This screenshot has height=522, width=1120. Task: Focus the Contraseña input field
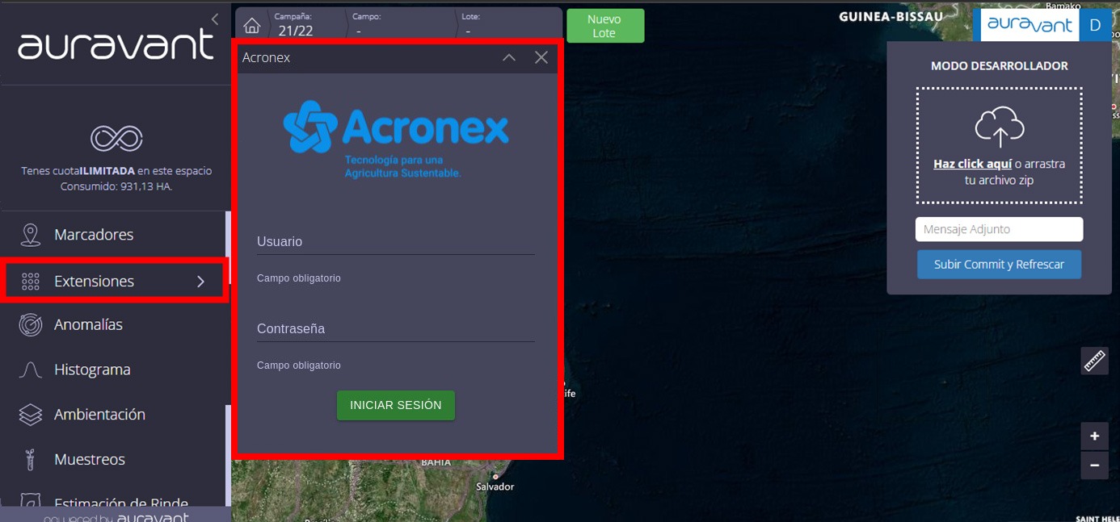click(x=396, y=329)
